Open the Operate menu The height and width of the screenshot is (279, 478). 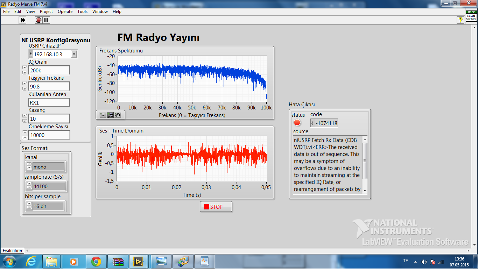tap(65, 12)
